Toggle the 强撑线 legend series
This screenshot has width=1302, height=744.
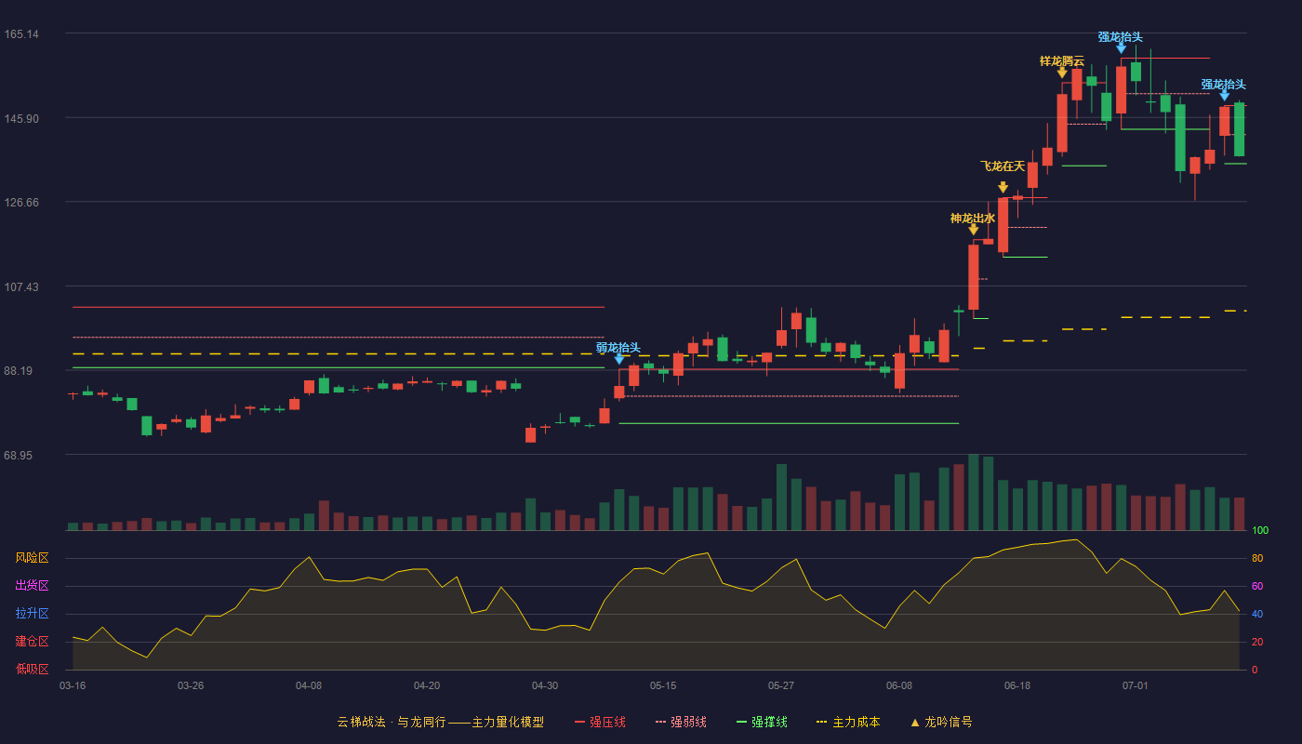[762, 722]
